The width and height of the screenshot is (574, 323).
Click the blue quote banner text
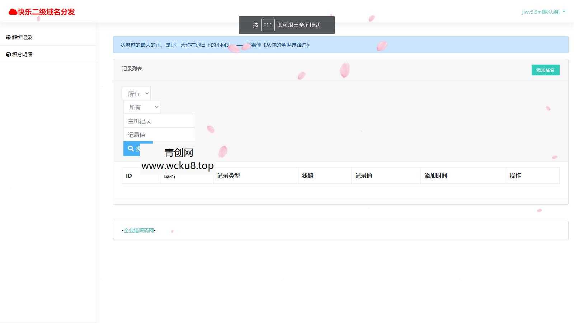click(x=215, y=45)
